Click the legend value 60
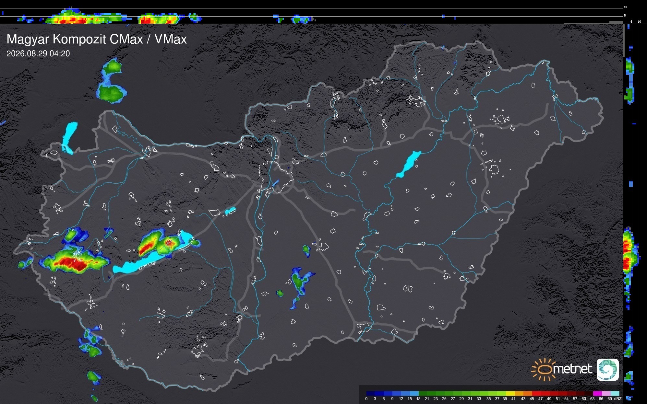647x404 pixels. (584, 399)
